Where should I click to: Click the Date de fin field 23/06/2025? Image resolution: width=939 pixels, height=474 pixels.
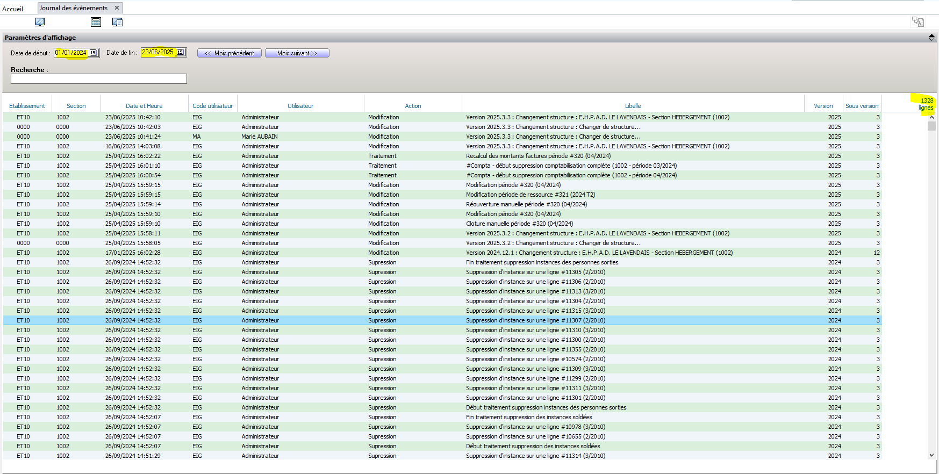point(159,52)
